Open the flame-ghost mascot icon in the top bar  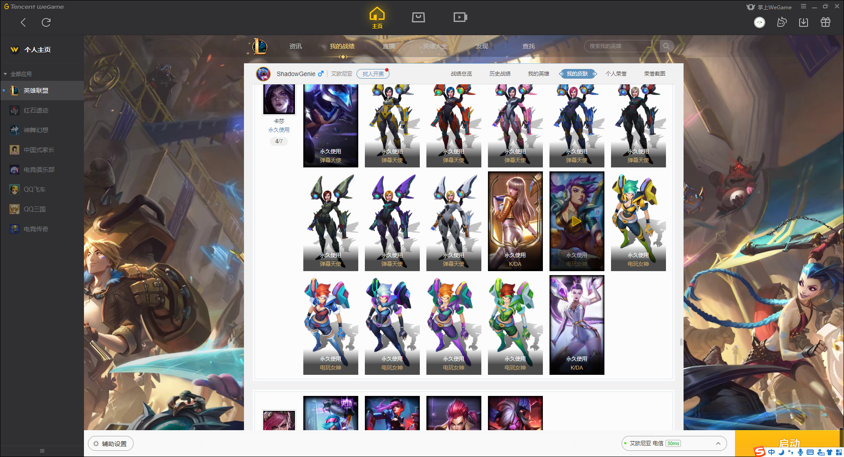pos(782,22)
